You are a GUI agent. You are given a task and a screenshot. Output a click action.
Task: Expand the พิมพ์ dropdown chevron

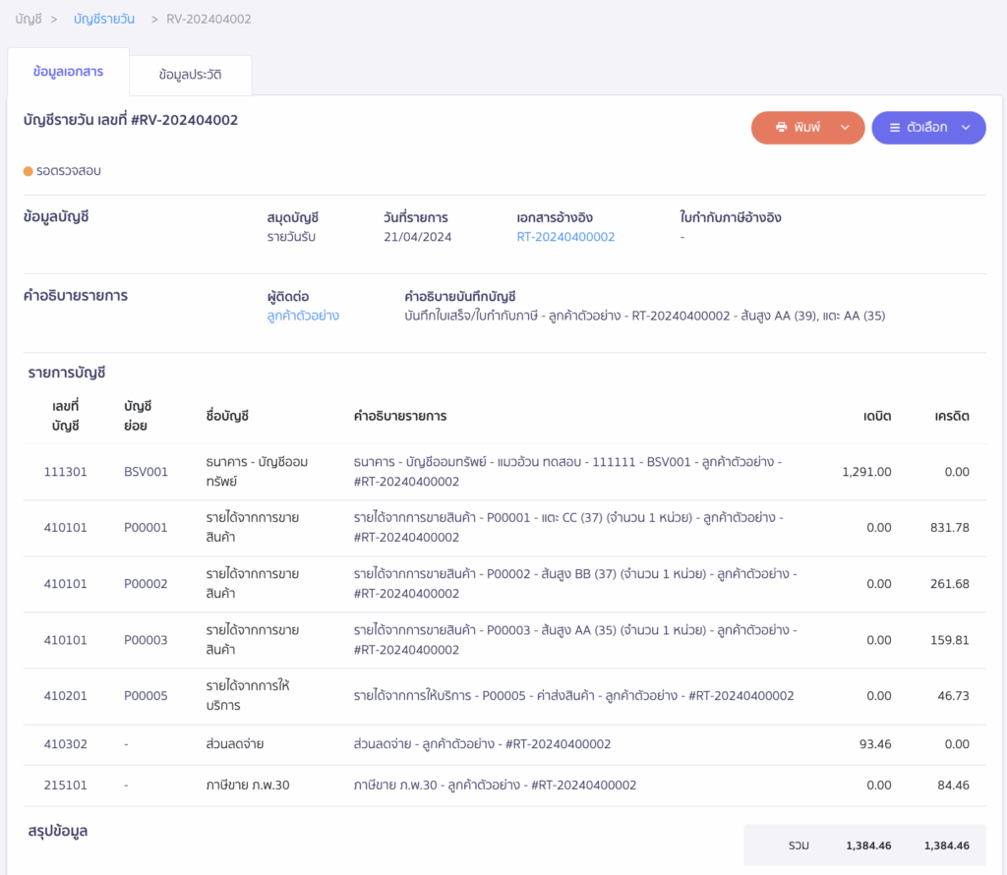[845, 128]
